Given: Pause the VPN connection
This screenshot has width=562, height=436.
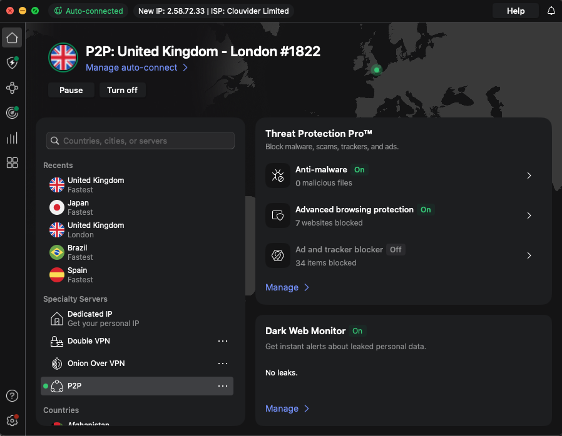Looking at the screenshot, I should (71, 90).
